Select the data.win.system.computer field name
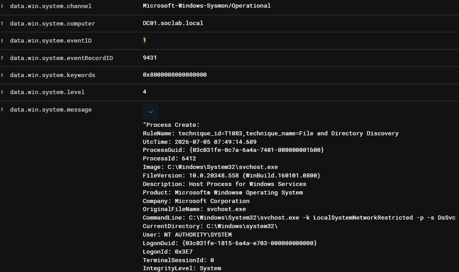The image size is (459, 272). pyautogui.click(x=52, y=23)
